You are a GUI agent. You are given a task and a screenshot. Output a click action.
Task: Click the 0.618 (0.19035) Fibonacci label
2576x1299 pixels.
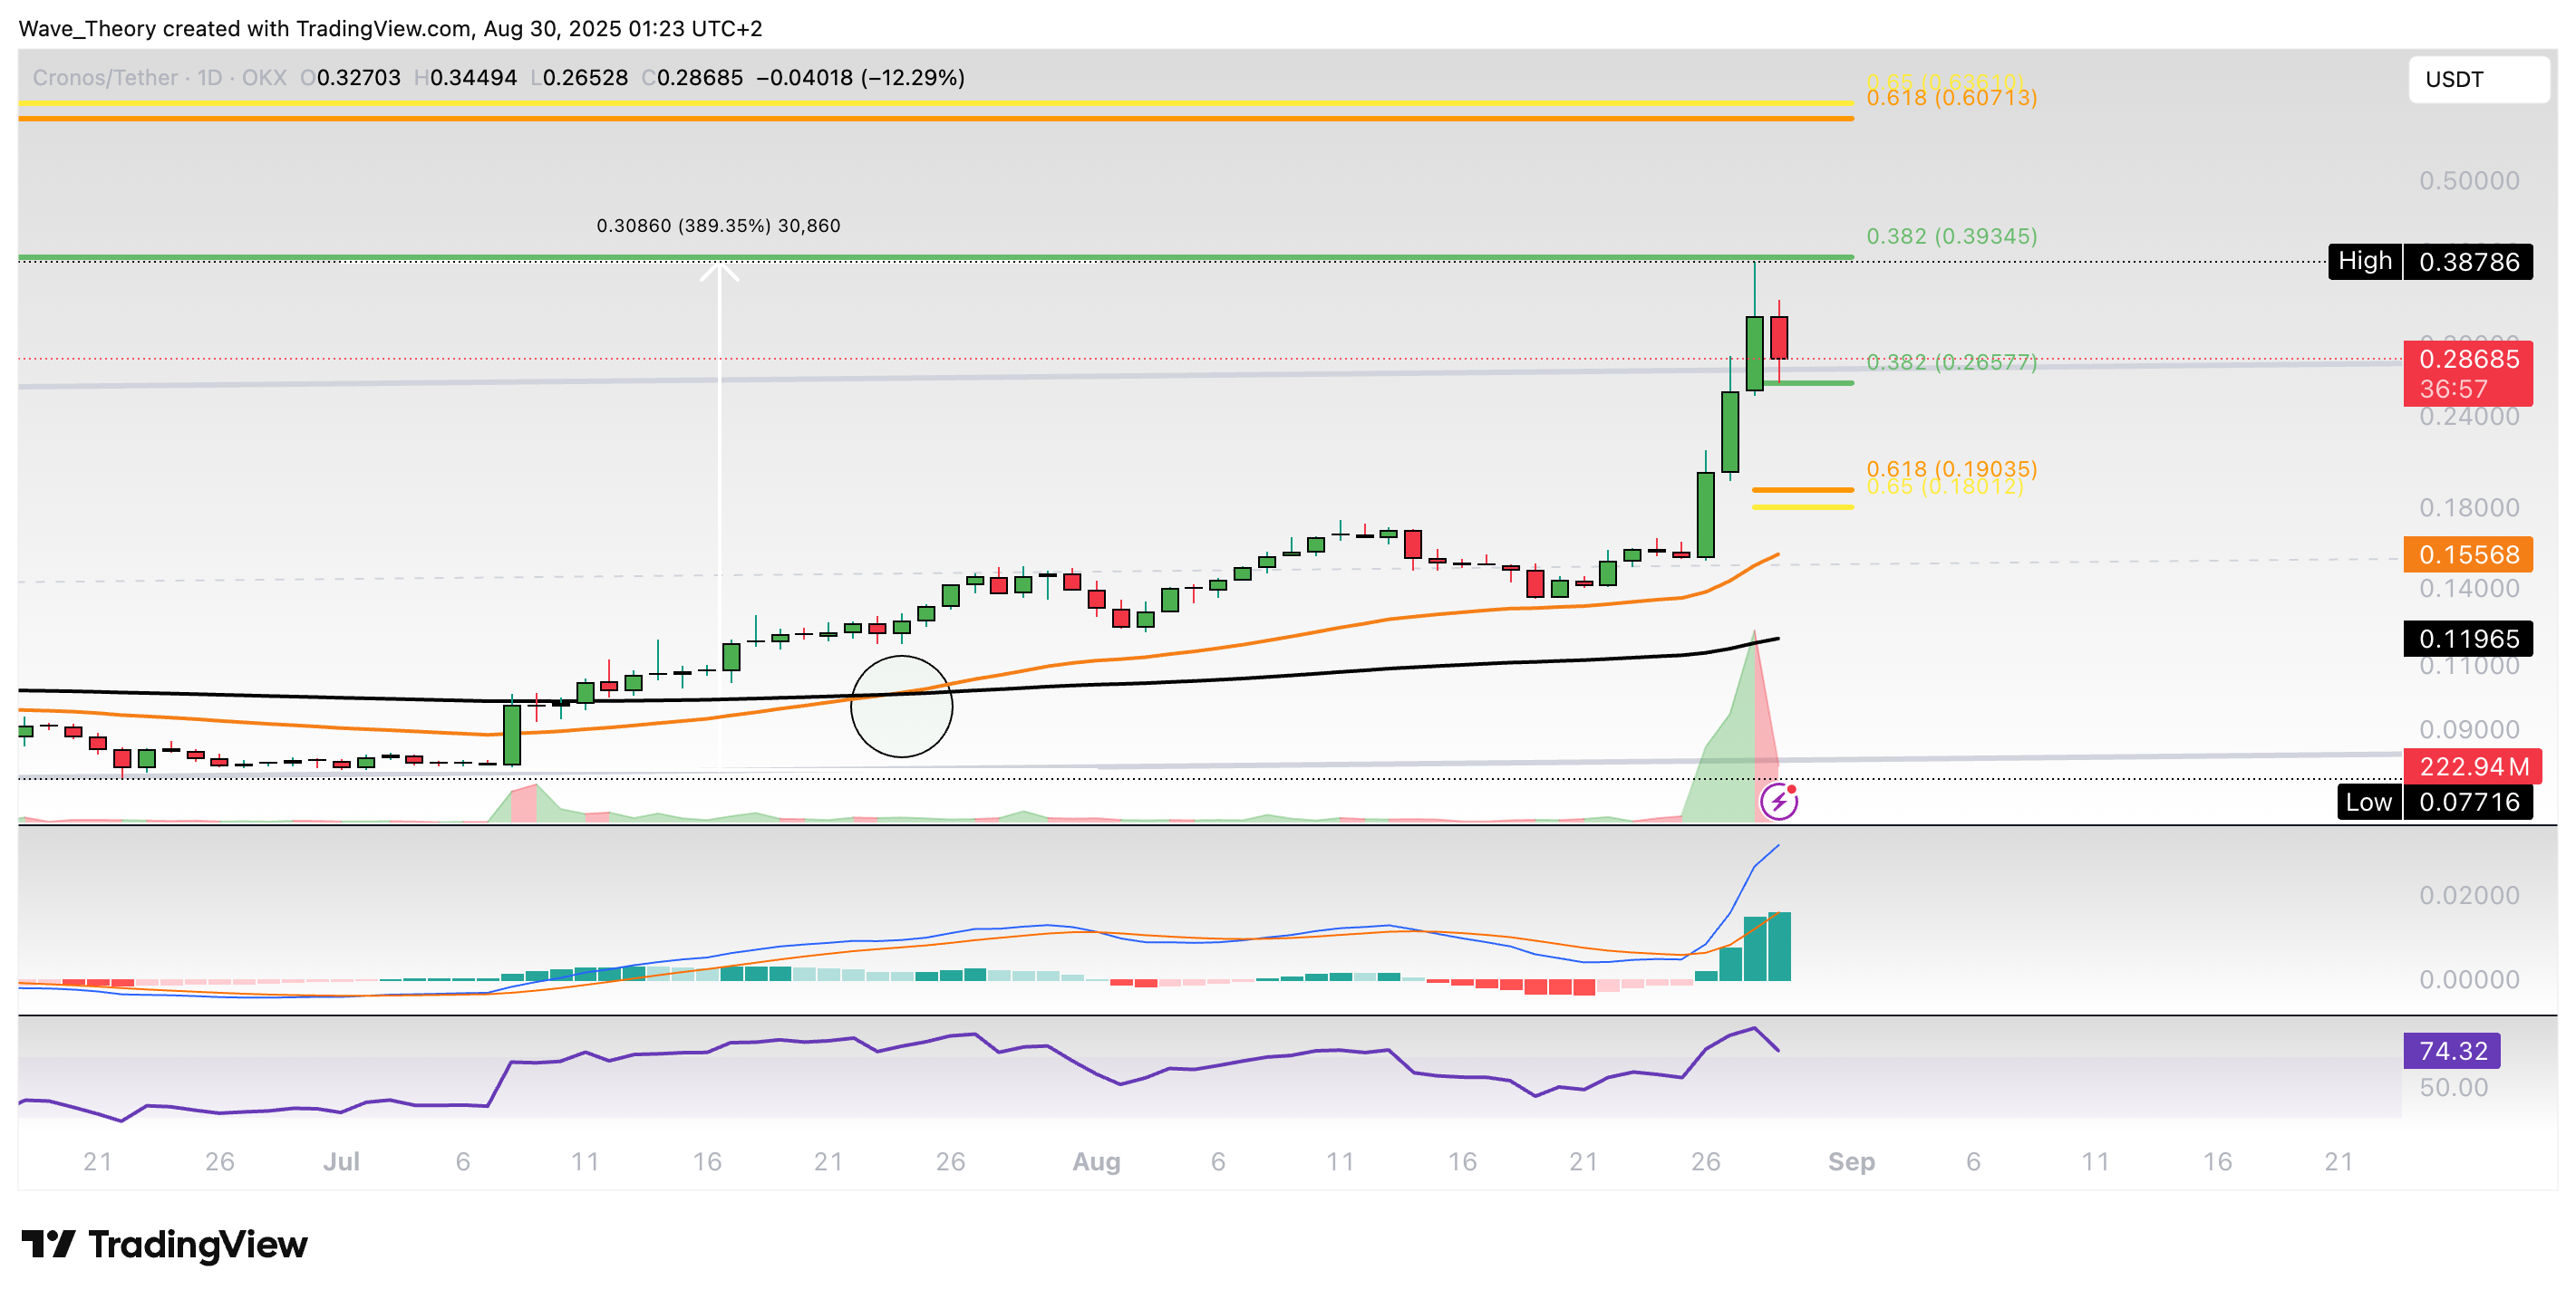1951,467
